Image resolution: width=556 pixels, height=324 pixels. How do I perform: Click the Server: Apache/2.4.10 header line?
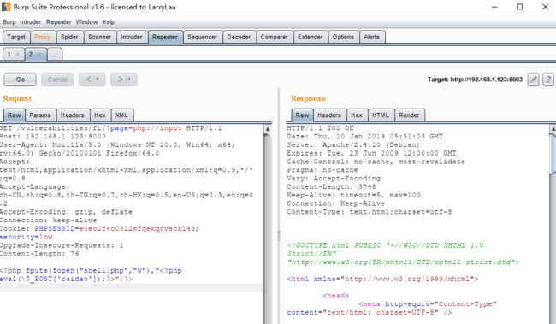[353, 145]
